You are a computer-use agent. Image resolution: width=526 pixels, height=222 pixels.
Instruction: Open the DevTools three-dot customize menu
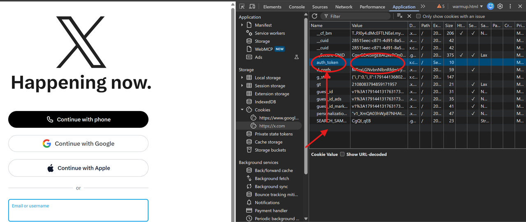pyautogui.click(x=510, y=6)
